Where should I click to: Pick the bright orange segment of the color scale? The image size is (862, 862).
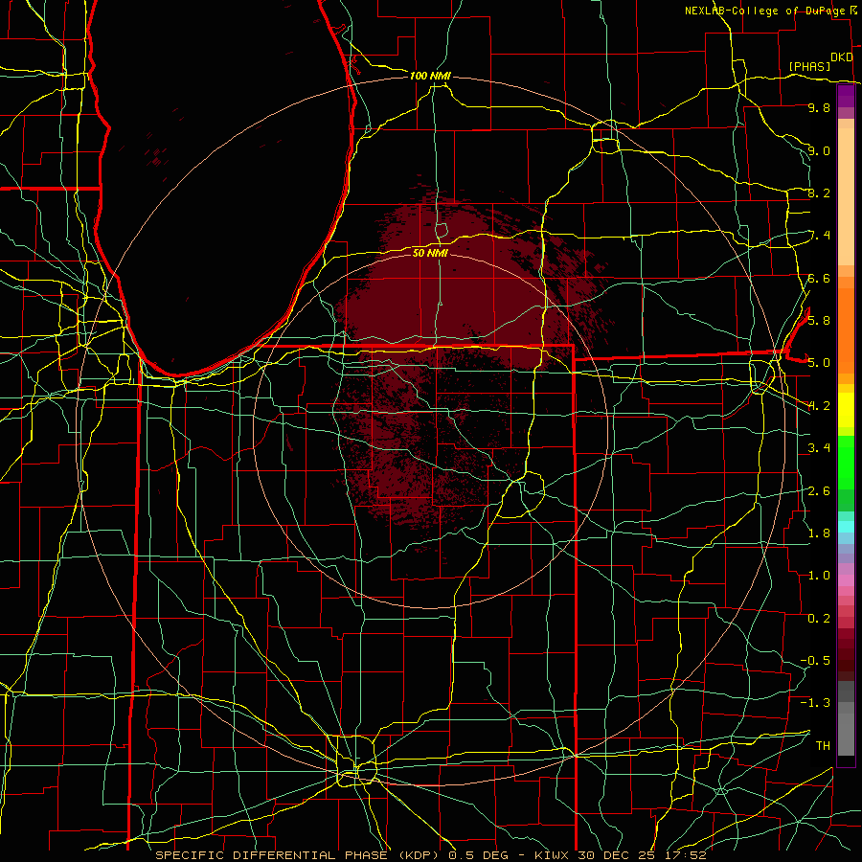click(x=846, y=331)
